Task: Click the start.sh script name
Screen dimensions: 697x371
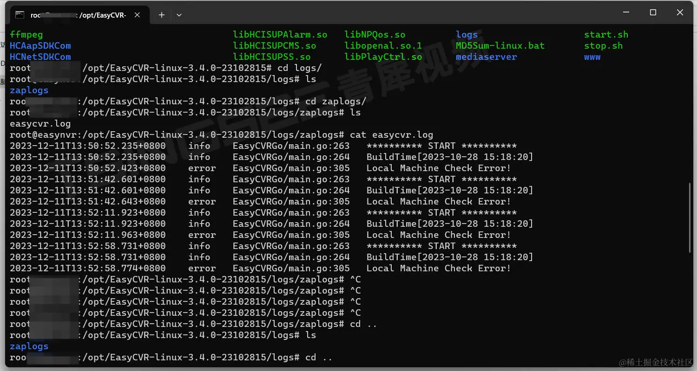Action: 606,35
